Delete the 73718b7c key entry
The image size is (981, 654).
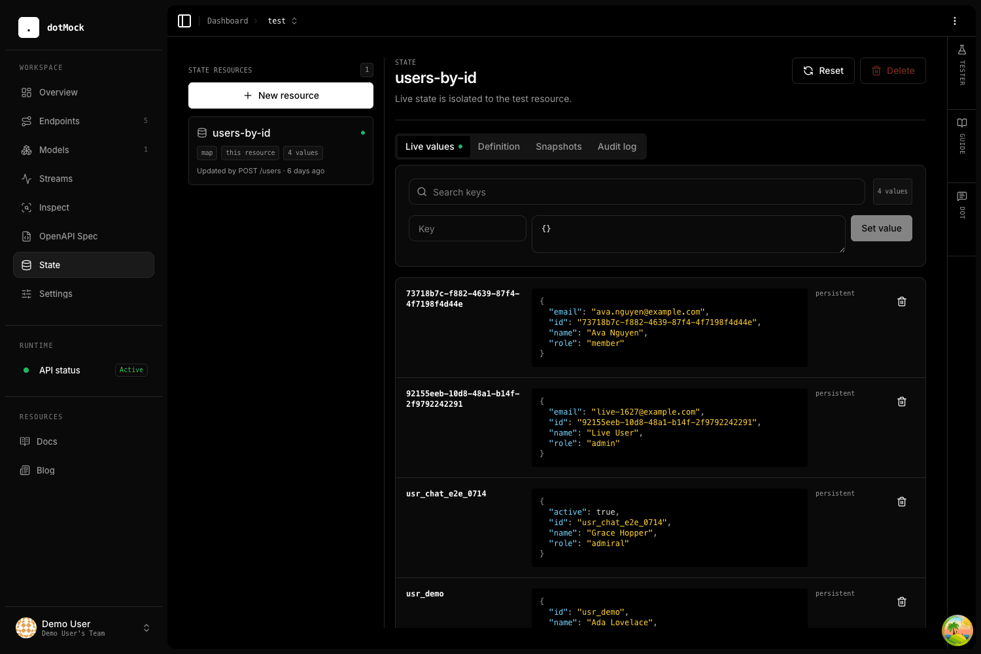tap(902, 301)
